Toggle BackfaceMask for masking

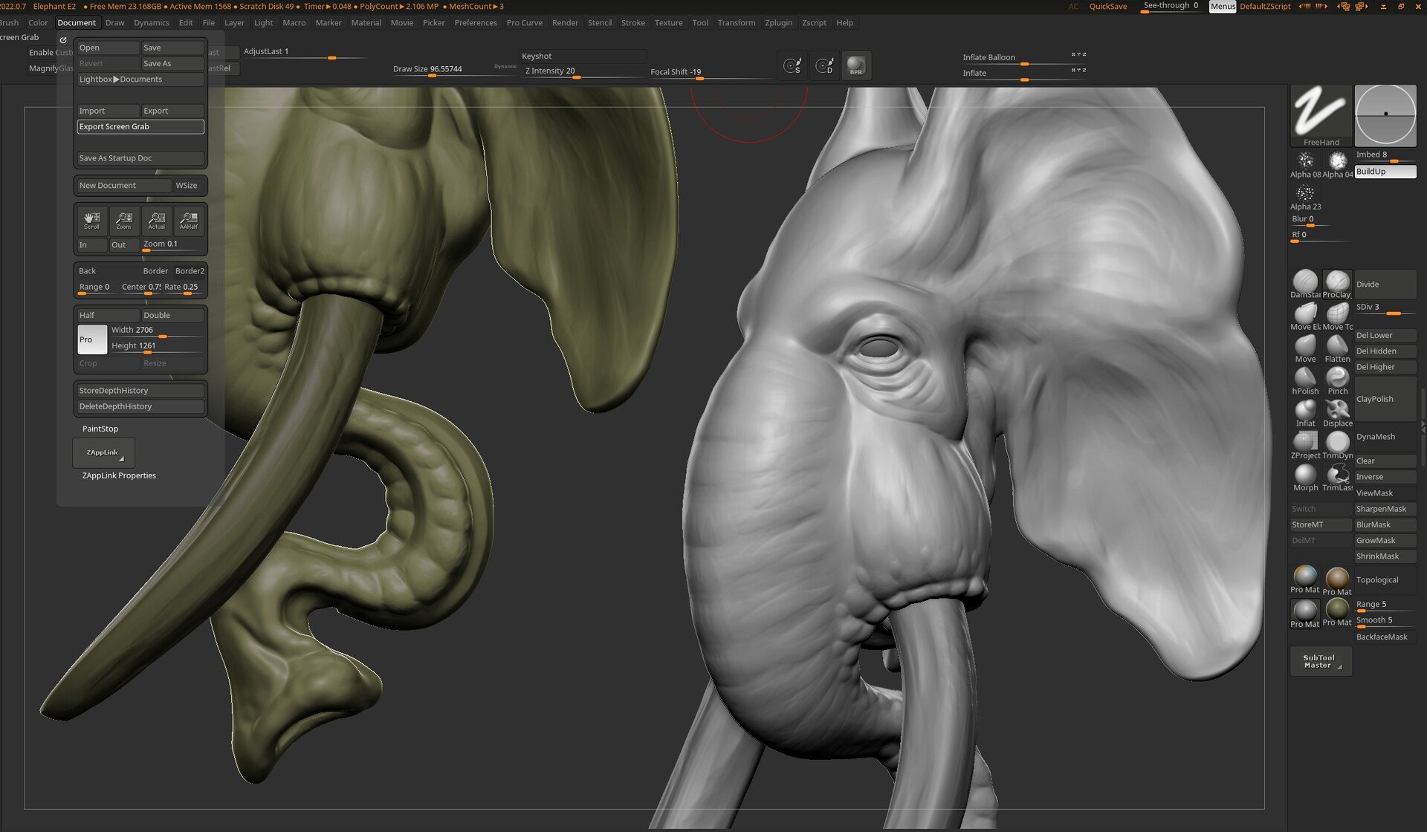point(1382,637)
